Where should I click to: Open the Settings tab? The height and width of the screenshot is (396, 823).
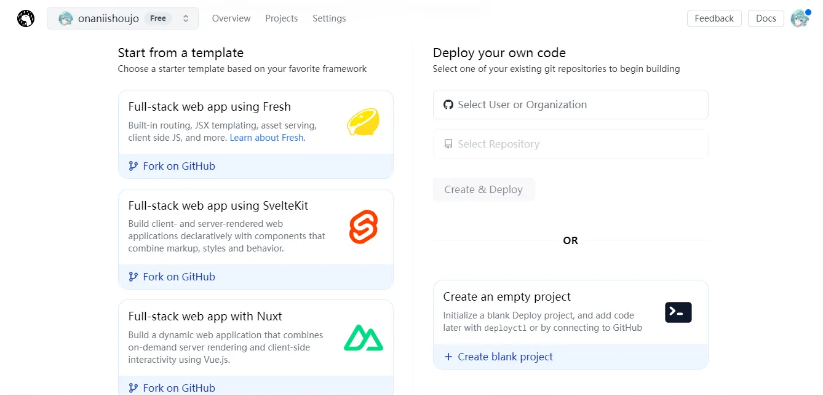(x=329, y=18)
